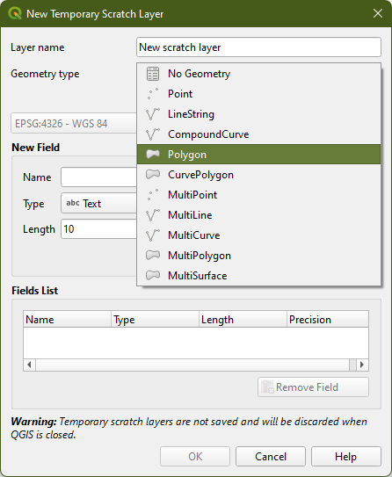392x477 pixels.
Task: Click the QGIS logo in title bar
Action: coord(15,14)
